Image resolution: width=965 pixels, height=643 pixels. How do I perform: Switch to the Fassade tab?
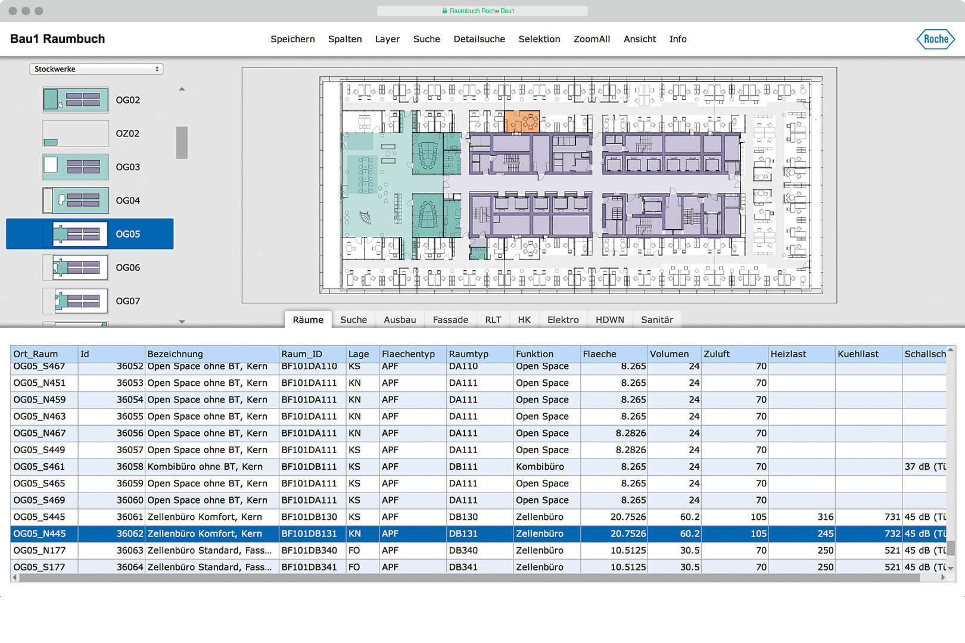[x=450, y=320]
